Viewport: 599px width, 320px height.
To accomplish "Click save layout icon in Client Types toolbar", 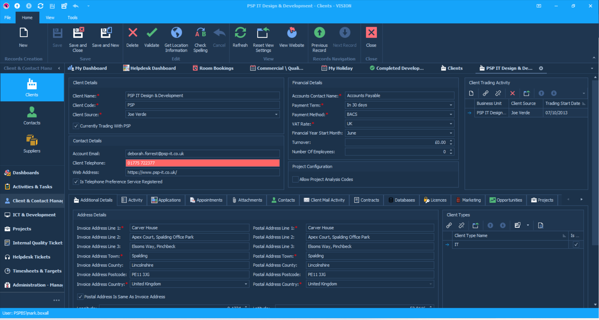I will coord(518,225).
